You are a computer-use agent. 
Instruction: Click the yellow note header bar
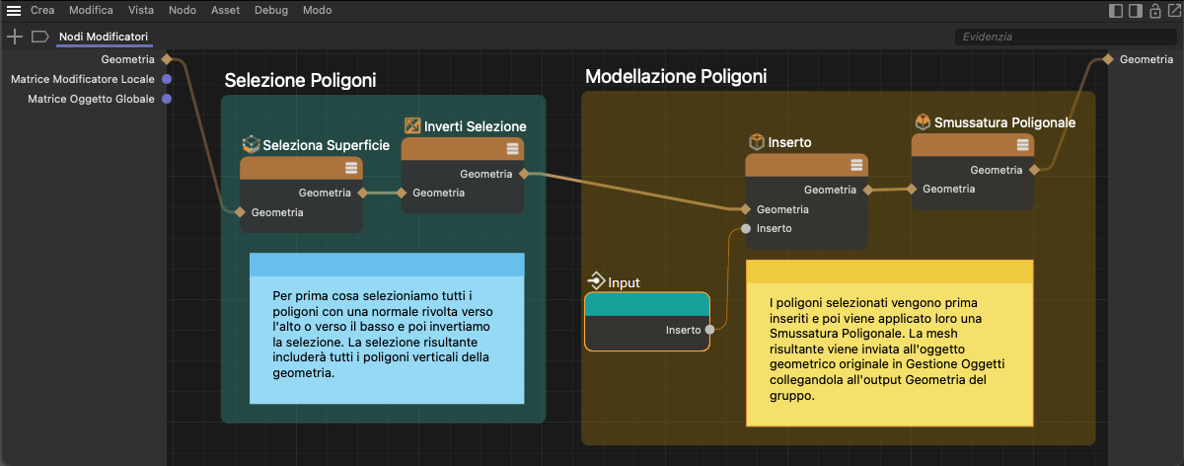[x=889, y=272]
